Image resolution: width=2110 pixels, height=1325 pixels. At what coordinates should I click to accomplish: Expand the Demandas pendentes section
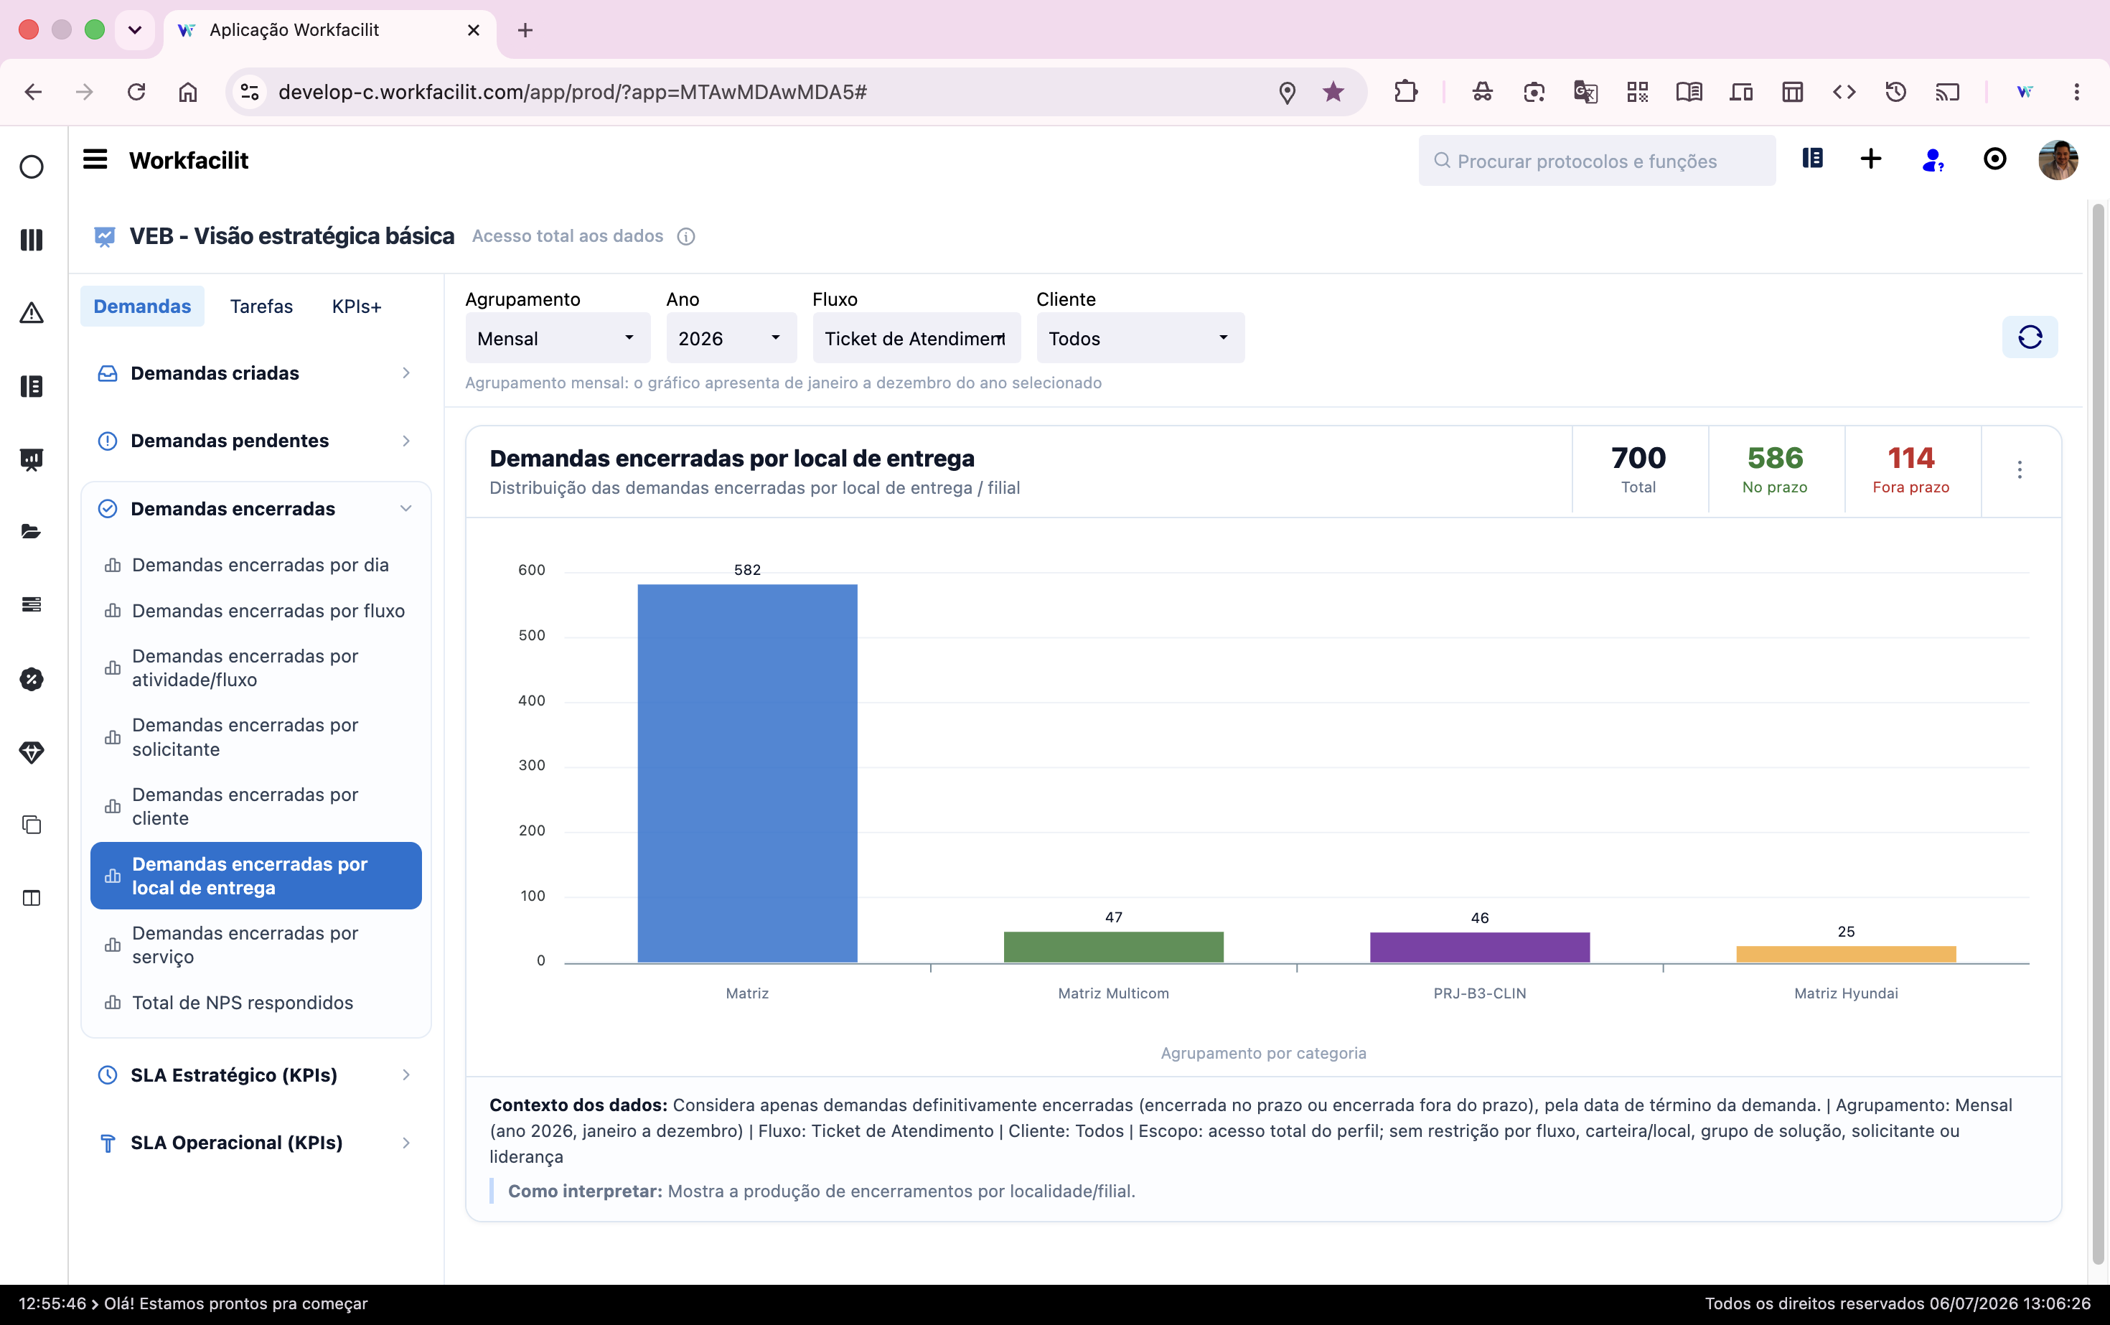coord(256,441)
